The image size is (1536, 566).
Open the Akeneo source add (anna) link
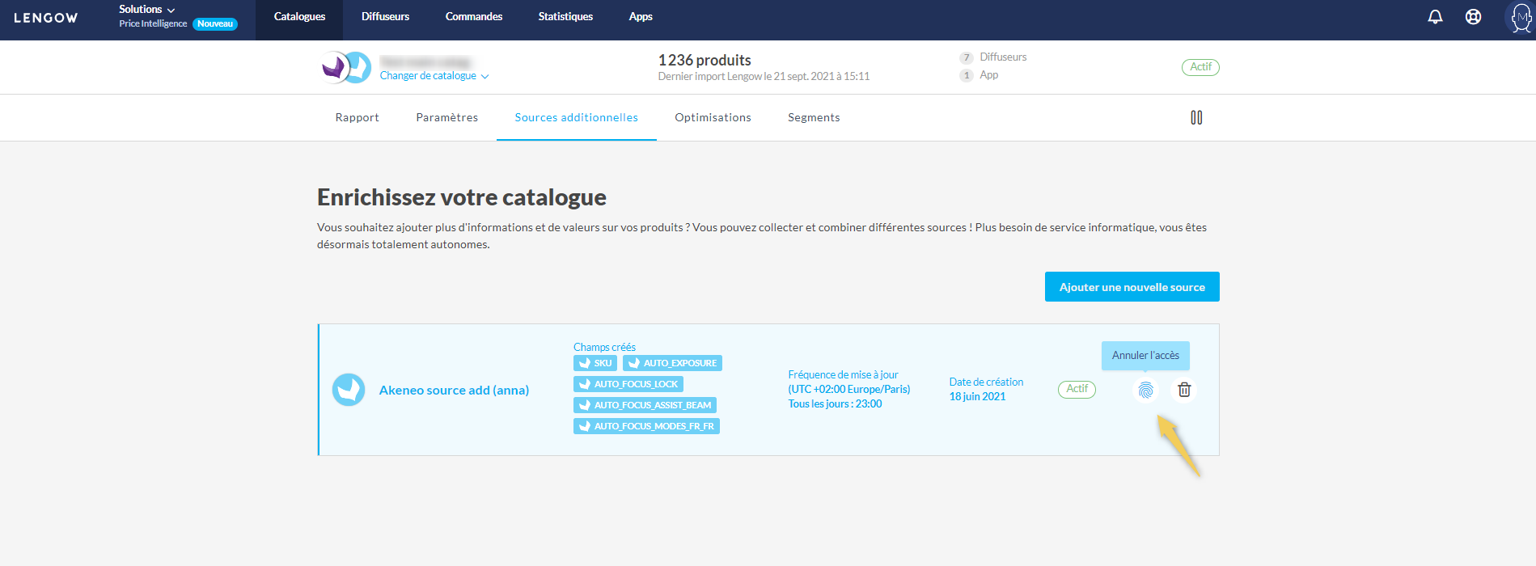tap(454, 391)
